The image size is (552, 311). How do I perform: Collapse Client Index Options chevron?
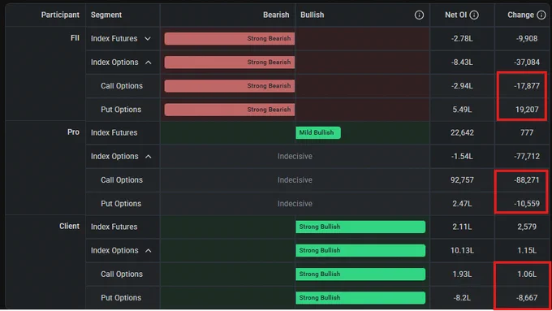pyautogui.click(x=149, y=250)
